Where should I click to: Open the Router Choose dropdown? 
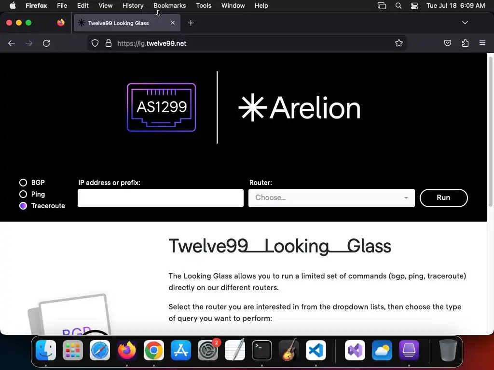pyautogui.click(x=331, y=198)
